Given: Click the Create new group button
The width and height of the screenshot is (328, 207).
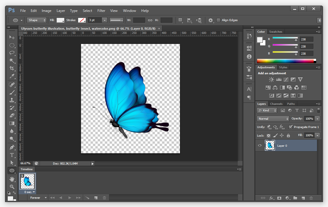Looking at the screenshot, I should pos(295,198).
